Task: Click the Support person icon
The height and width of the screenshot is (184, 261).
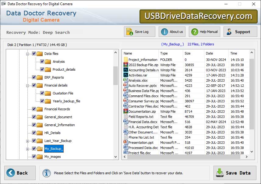Action: [x=229, y=31]
